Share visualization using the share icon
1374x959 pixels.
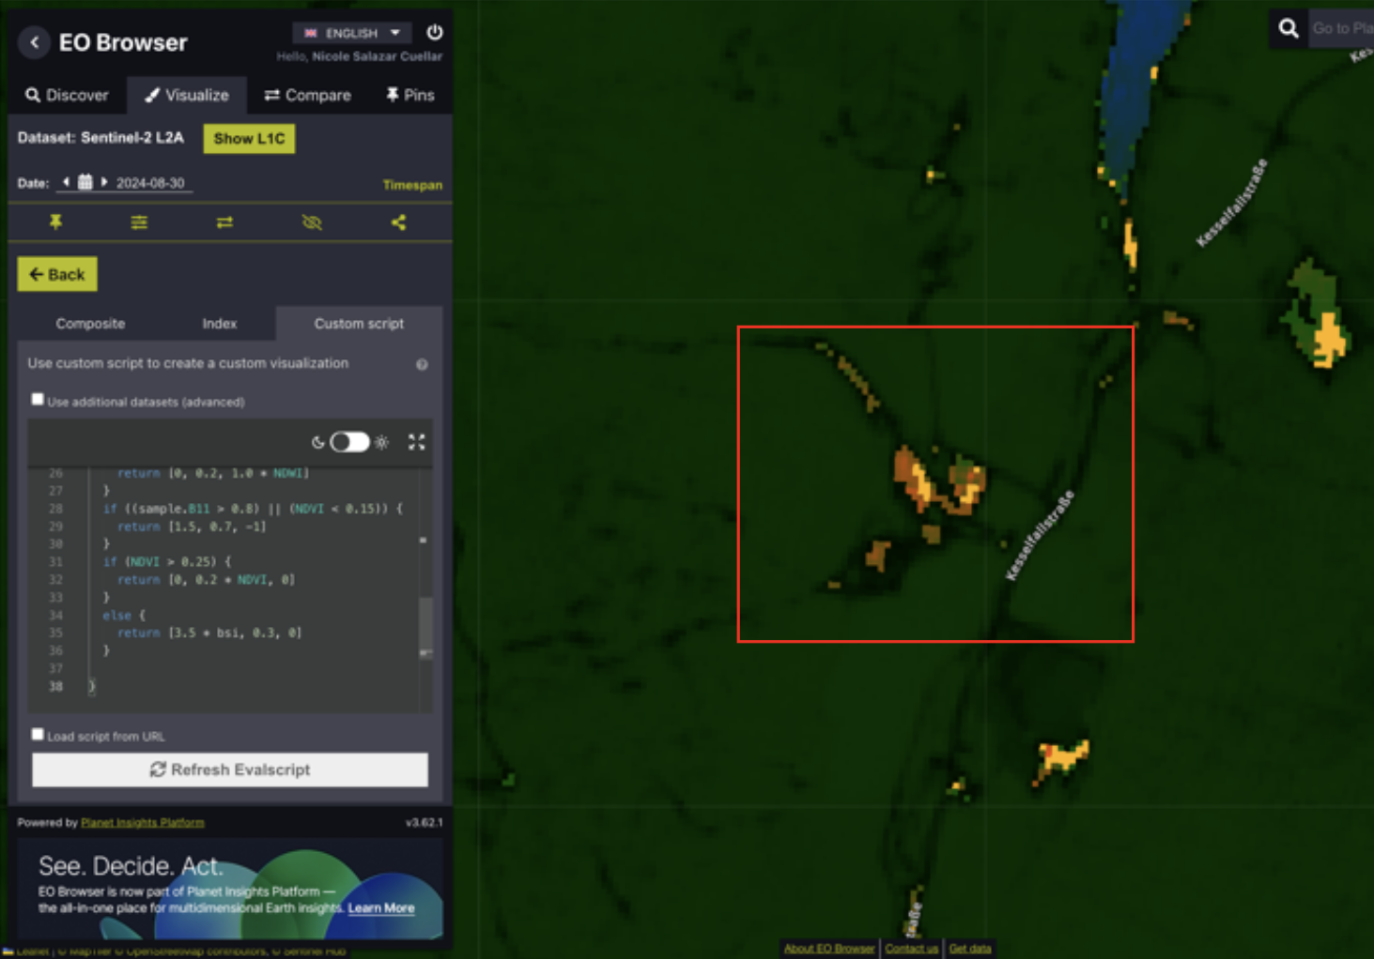(398, 222)
